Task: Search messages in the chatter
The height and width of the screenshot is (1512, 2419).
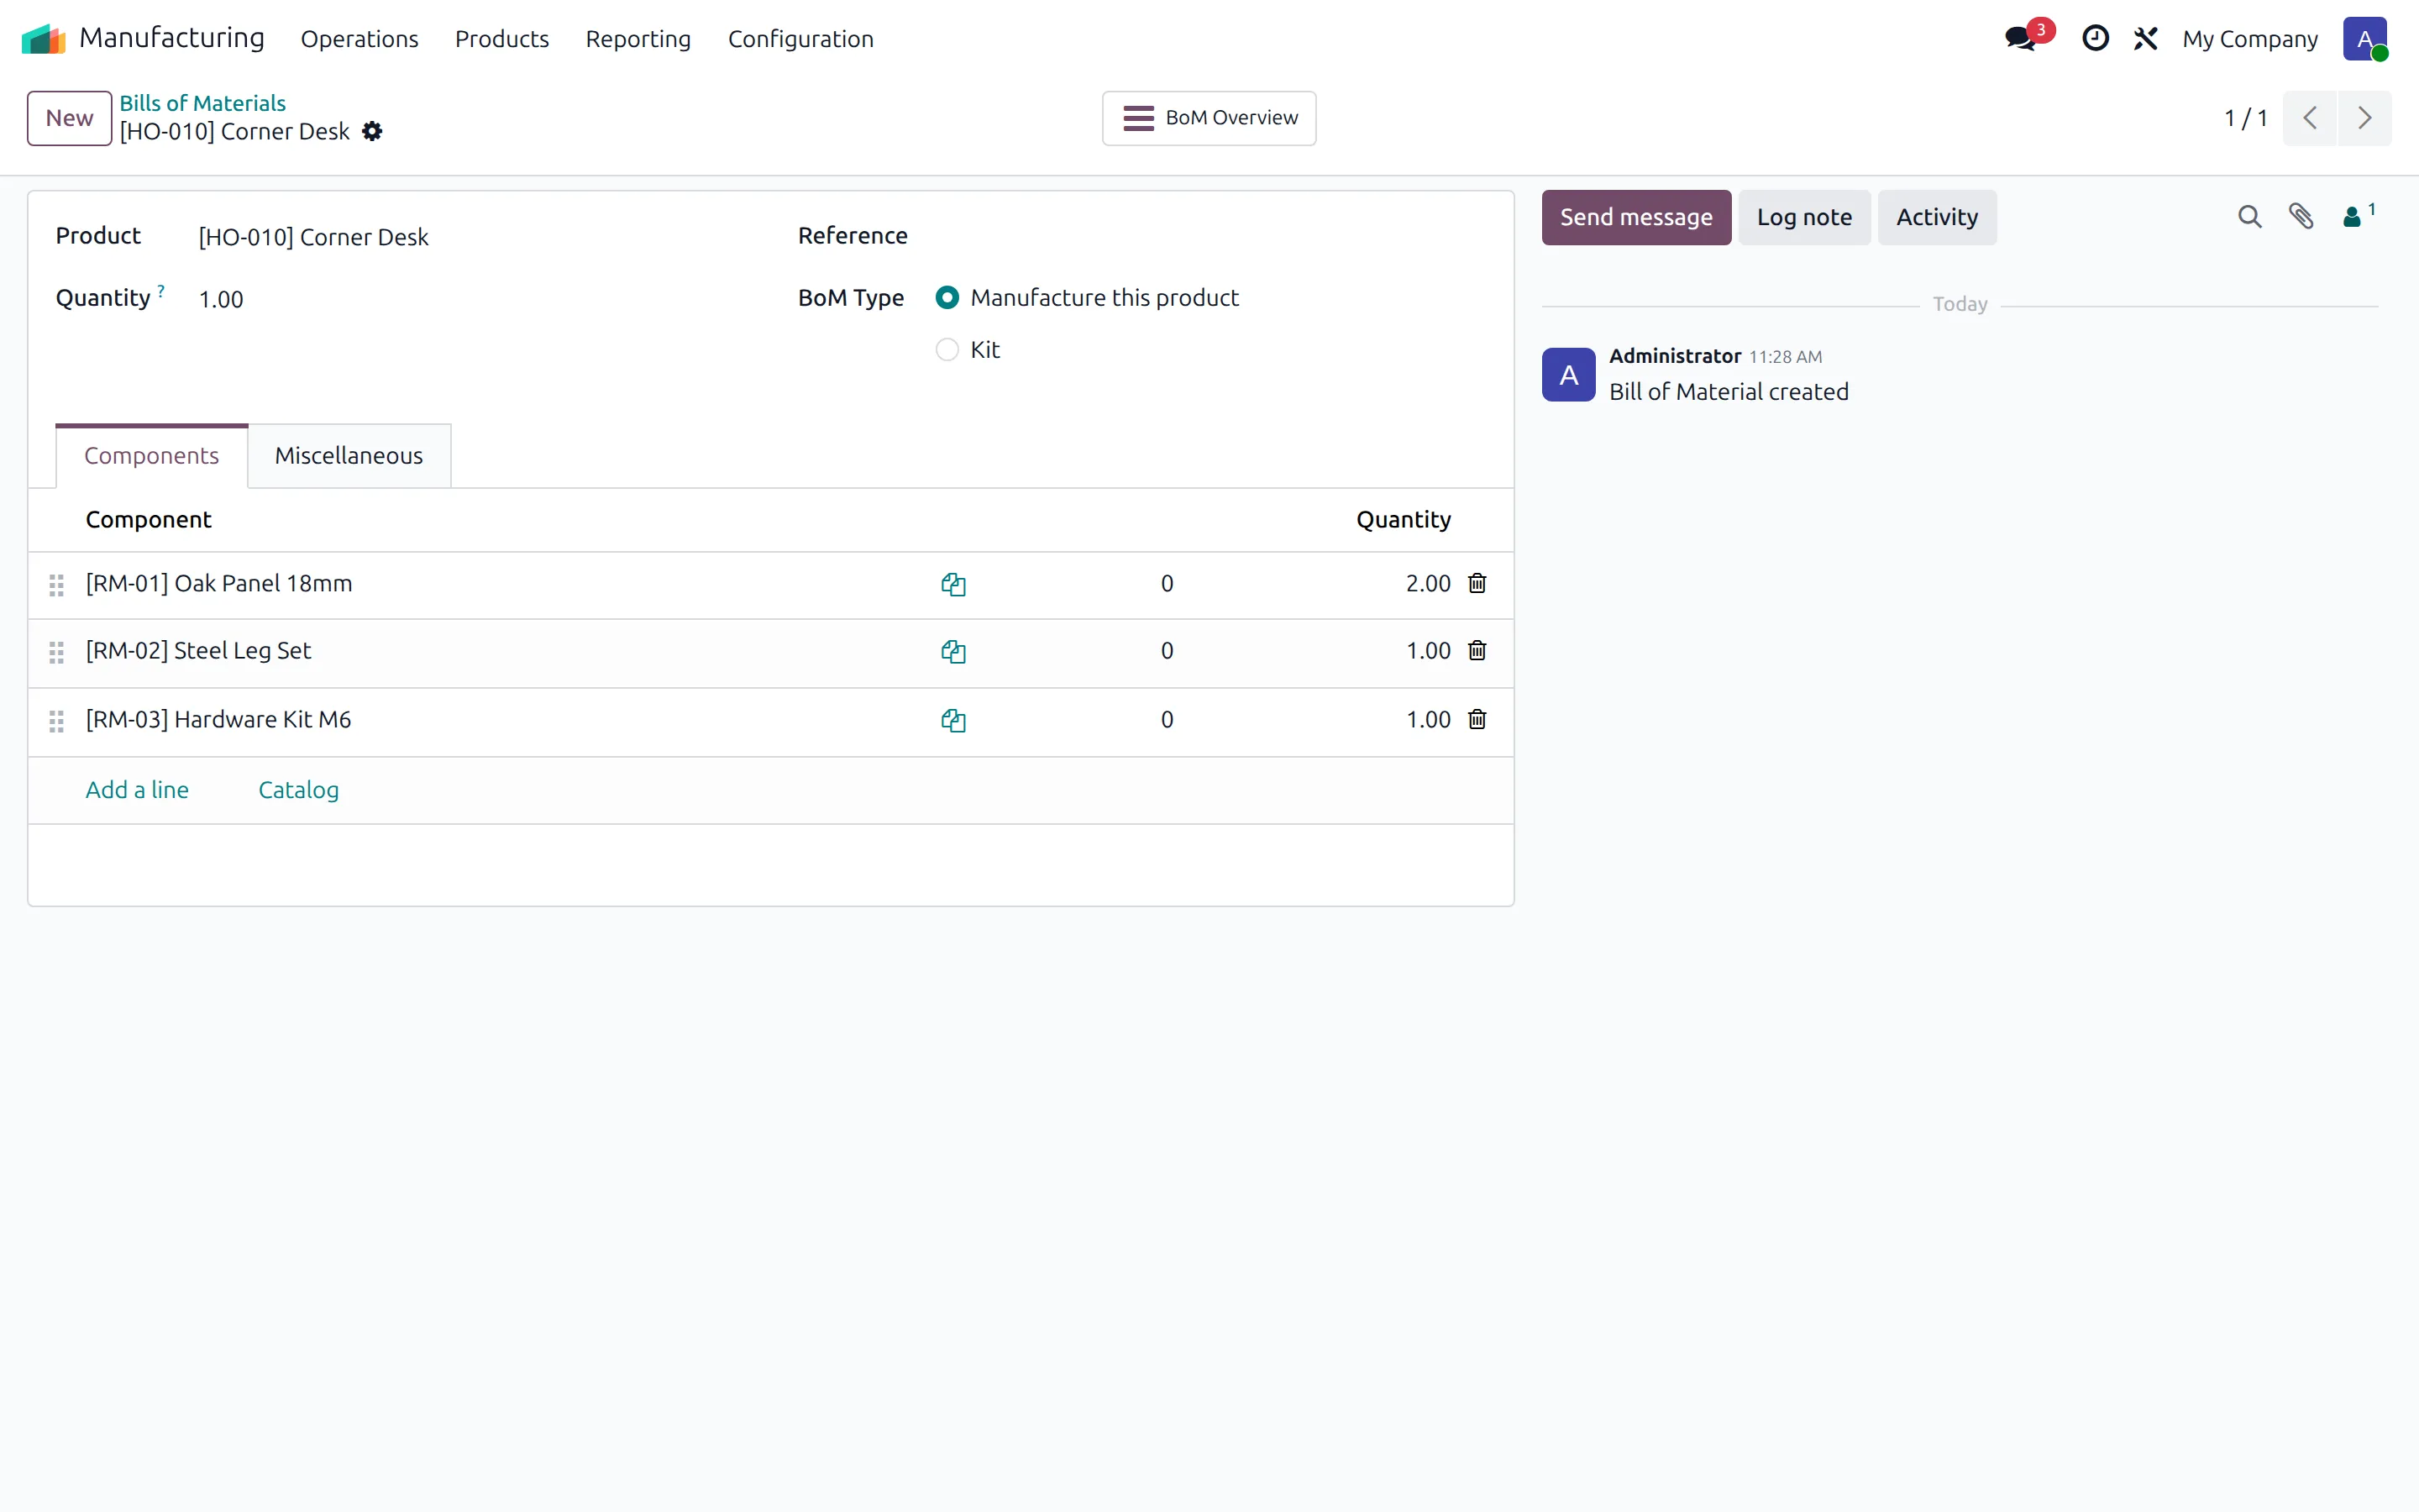Action: click(x=2249, y=217)
